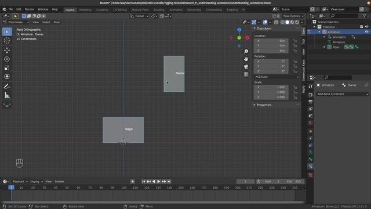Screen dimensions: 371x209
Task: Click the current frame number field
Action: (x=245, y=182)
